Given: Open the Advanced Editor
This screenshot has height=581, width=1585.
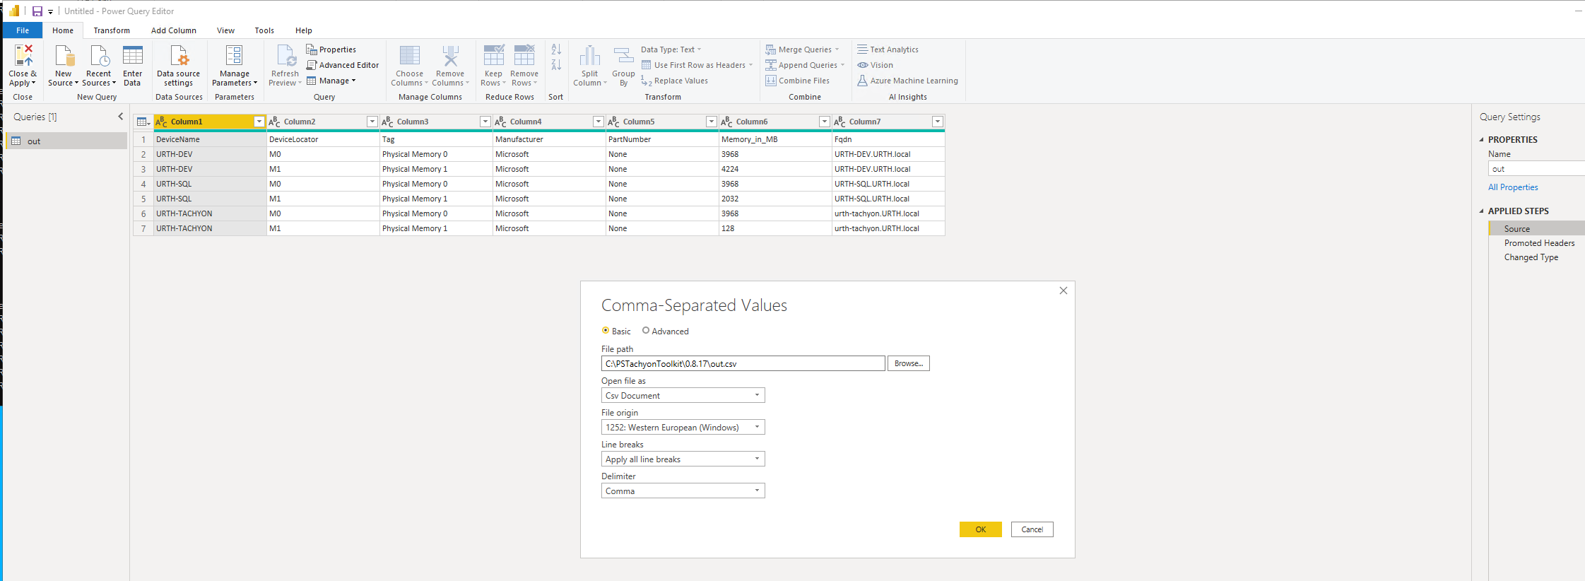Looking at the screenshot, I should click(x=343, y=65).
